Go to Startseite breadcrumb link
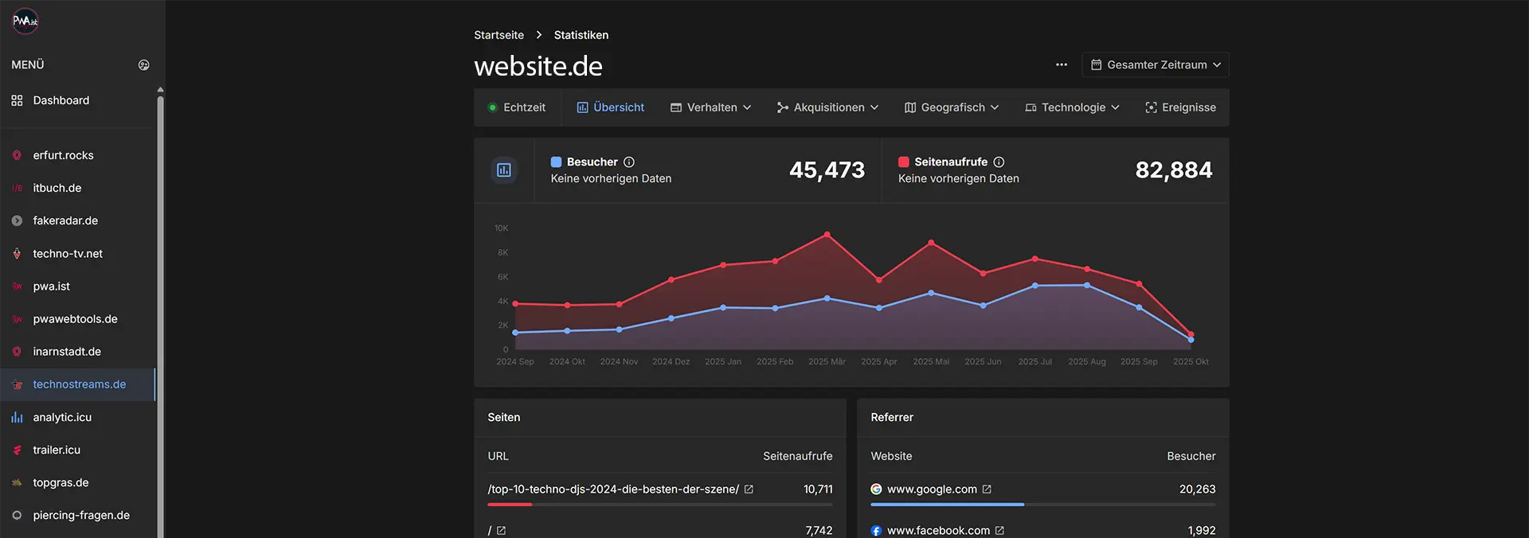The image size is (1529, 538). (x=499, y=35)
